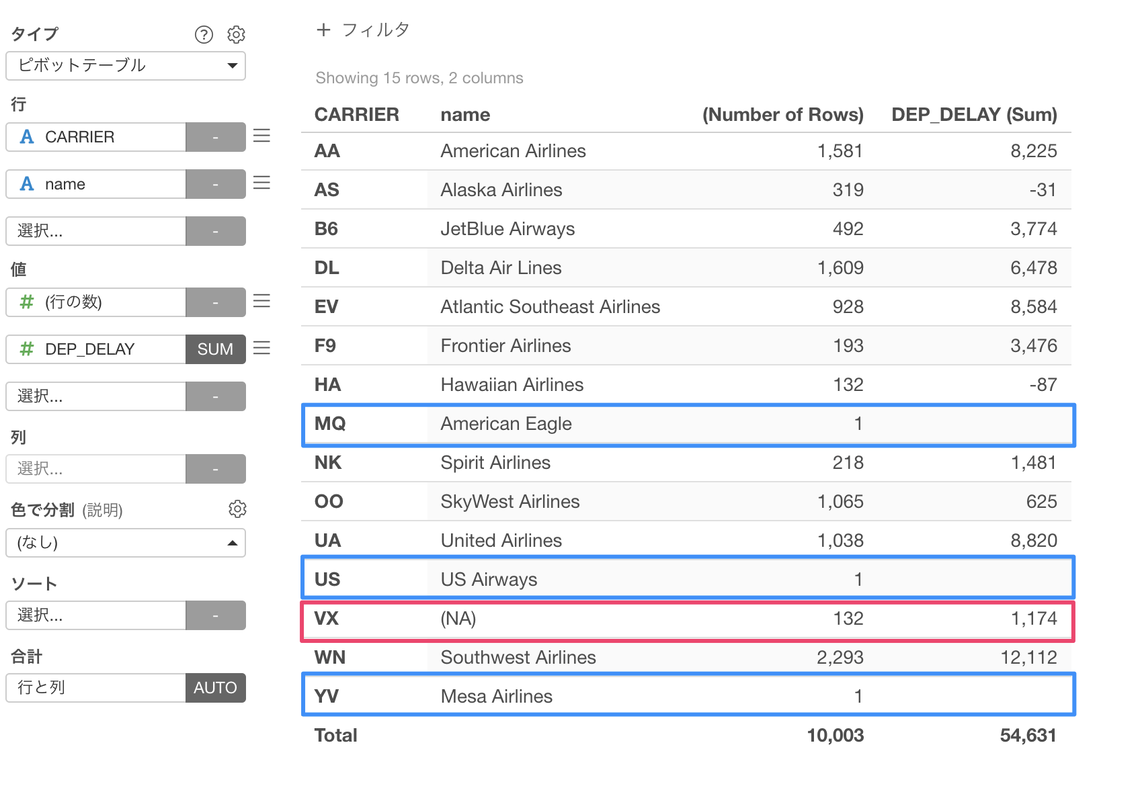Image resolution: width=1140 pixels, height=790 pixels.
Task: Click the 10,003 total row count
Action: tap(836, 735)
